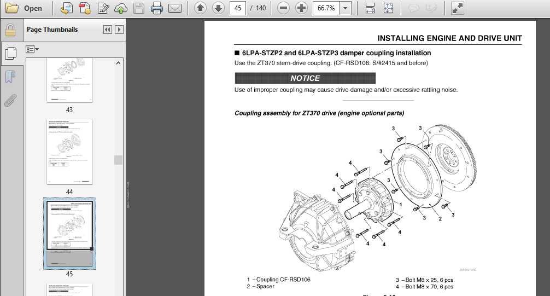Viewport: 550px width, 296px height.
Task: Toggle fit one full page icon
Action: pyautogui.click(x=388, y=8)
